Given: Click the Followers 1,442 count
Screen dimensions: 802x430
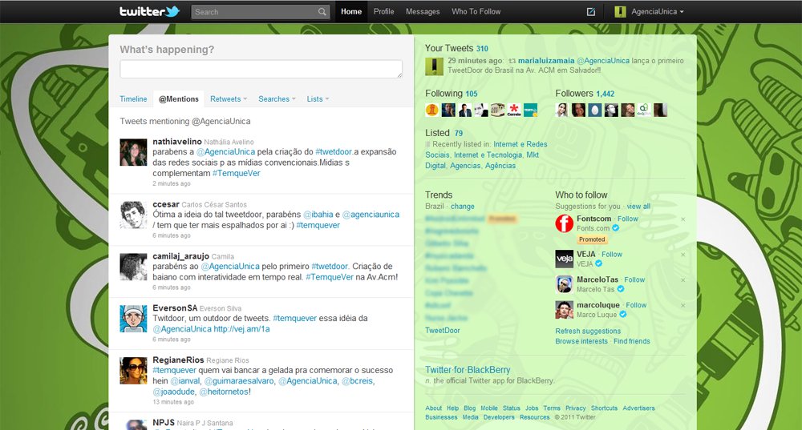Looking at the screenshot, I should click(605, 94).
